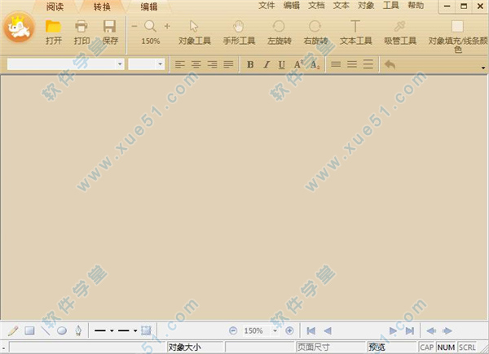Select the 吸管工具 eyedropper tool
Screen dimensions: 489x354
[400, 33]
